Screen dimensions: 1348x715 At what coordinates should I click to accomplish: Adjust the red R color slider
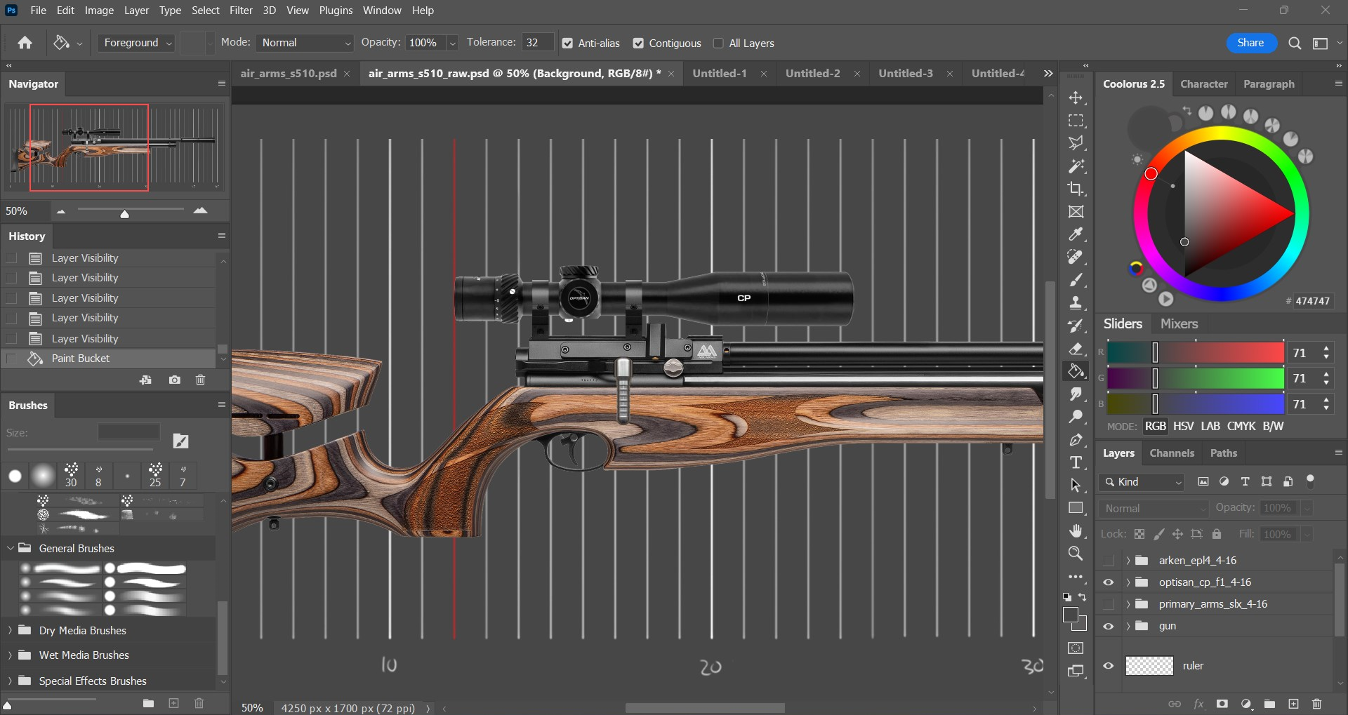tap(1155, 352)
